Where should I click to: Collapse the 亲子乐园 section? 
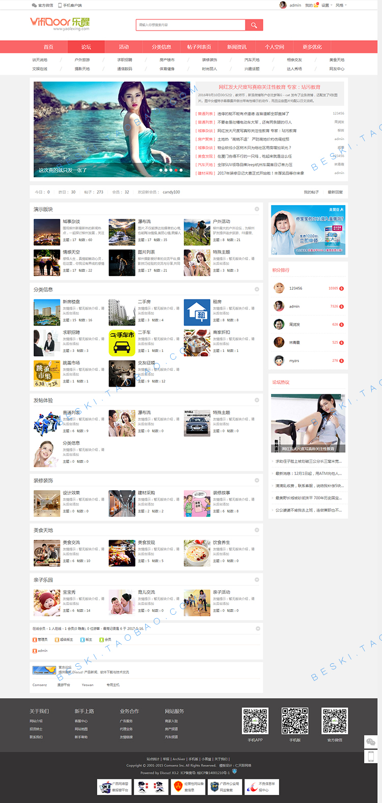pos(257,580)
